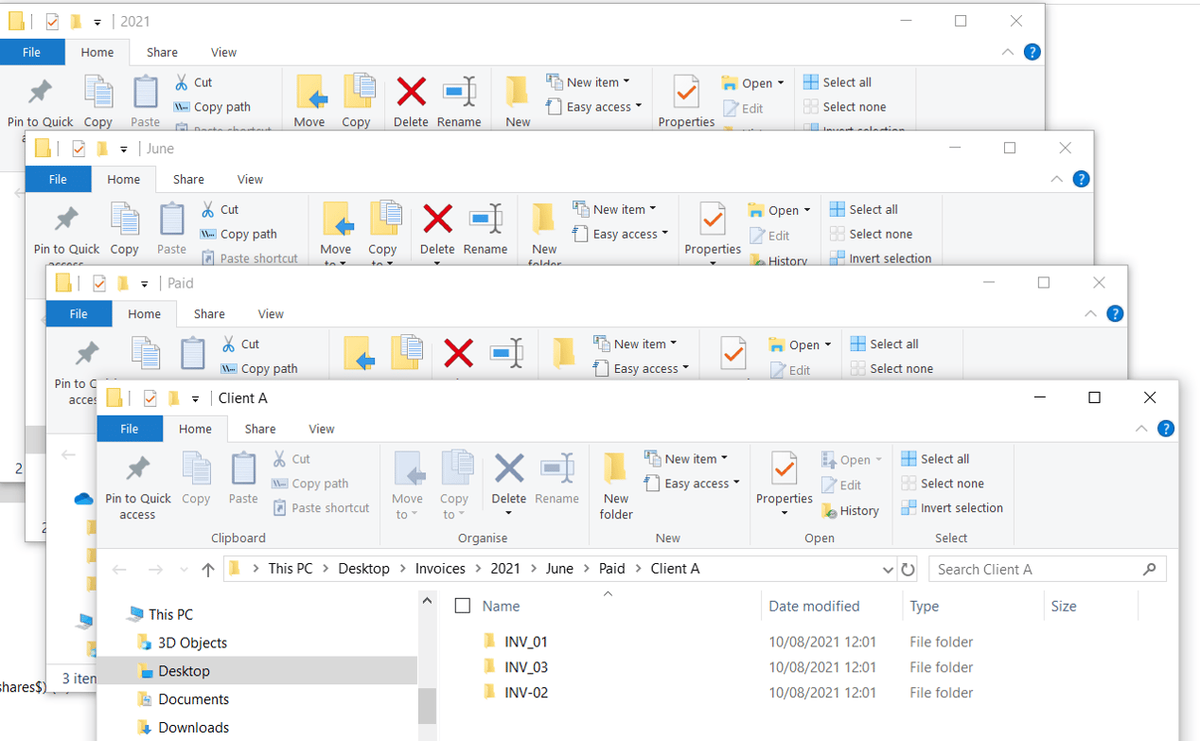Click the New folder icon
Screen dimensions: 1200x741
point(615,485)
